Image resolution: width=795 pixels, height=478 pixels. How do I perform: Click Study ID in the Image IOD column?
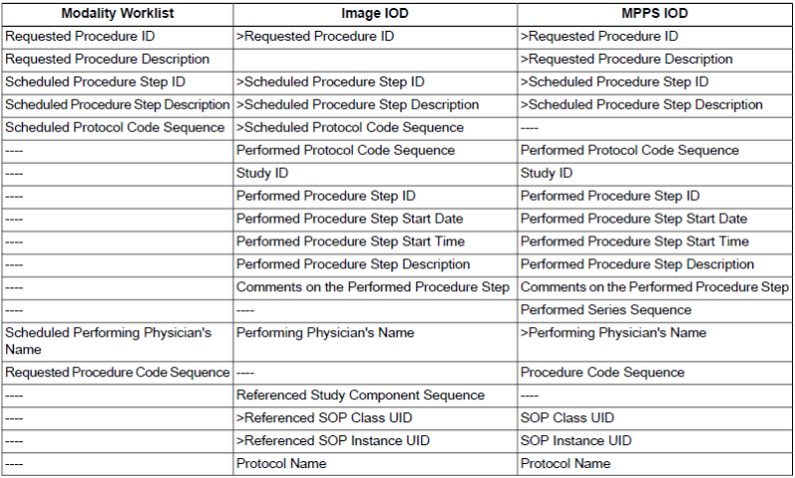click(262, 173)
